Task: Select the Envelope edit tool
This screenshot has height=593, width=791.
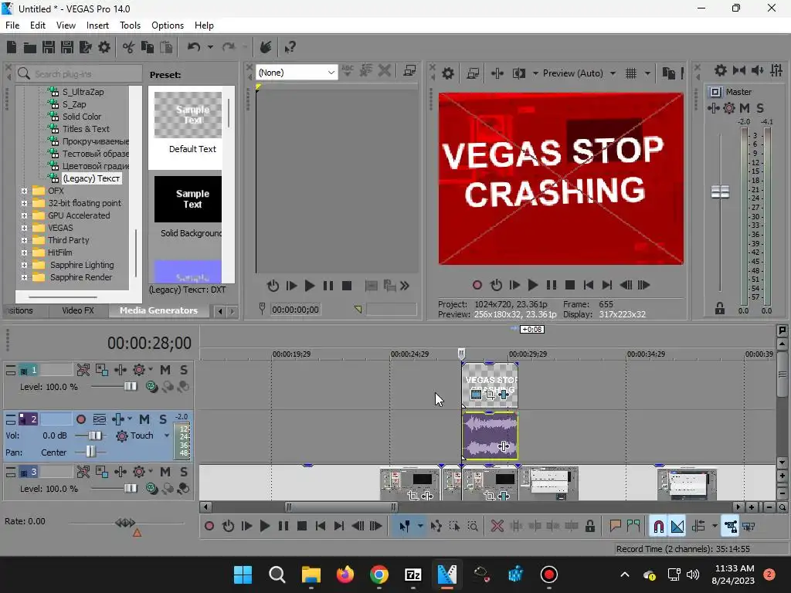Action: coord(436,527)
